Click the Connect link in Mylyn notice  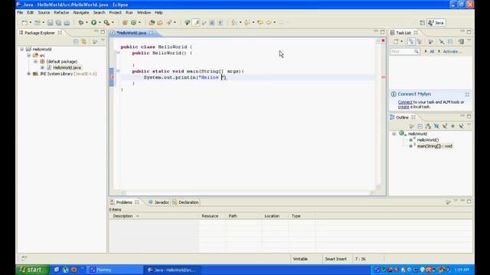[x=405, y=102]
